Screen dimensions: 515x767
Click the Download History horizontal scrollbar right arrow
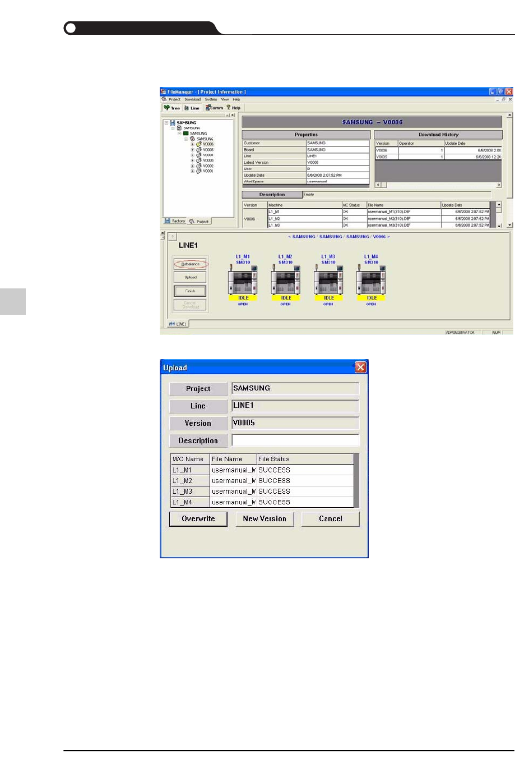pyautogui.click(x=499, y=185)
